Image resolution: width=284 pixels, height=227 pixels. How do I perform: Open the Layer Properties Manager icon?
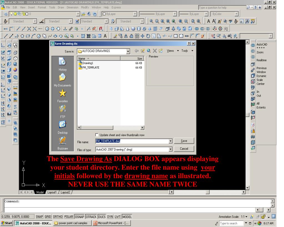6,14
